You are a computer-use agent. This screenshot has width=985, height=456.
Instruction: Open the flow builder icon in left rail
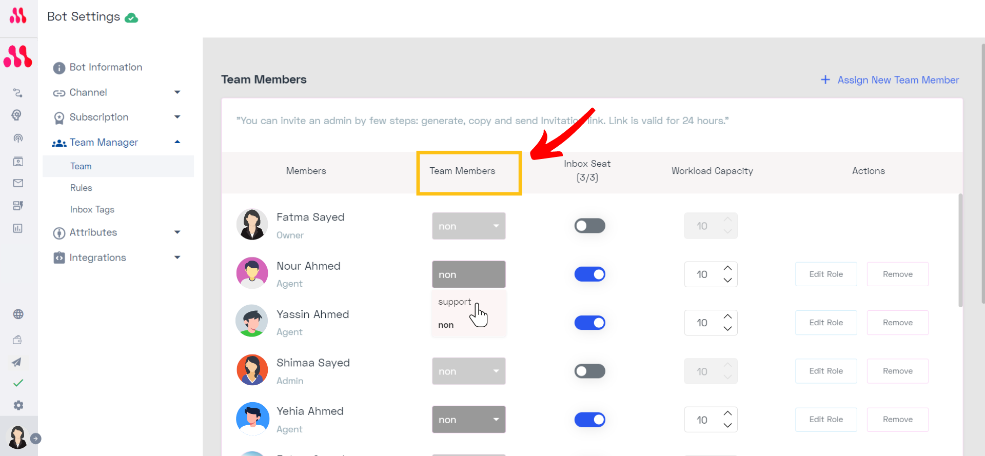[x=18, y=93]
